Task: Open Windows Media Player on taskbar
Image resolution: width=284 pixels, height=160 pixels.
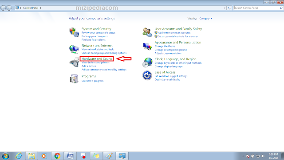Action: click(44, 156)
